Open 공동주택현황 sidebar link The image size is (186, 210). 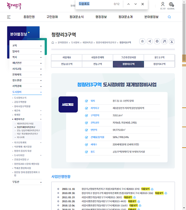(20, 102)
